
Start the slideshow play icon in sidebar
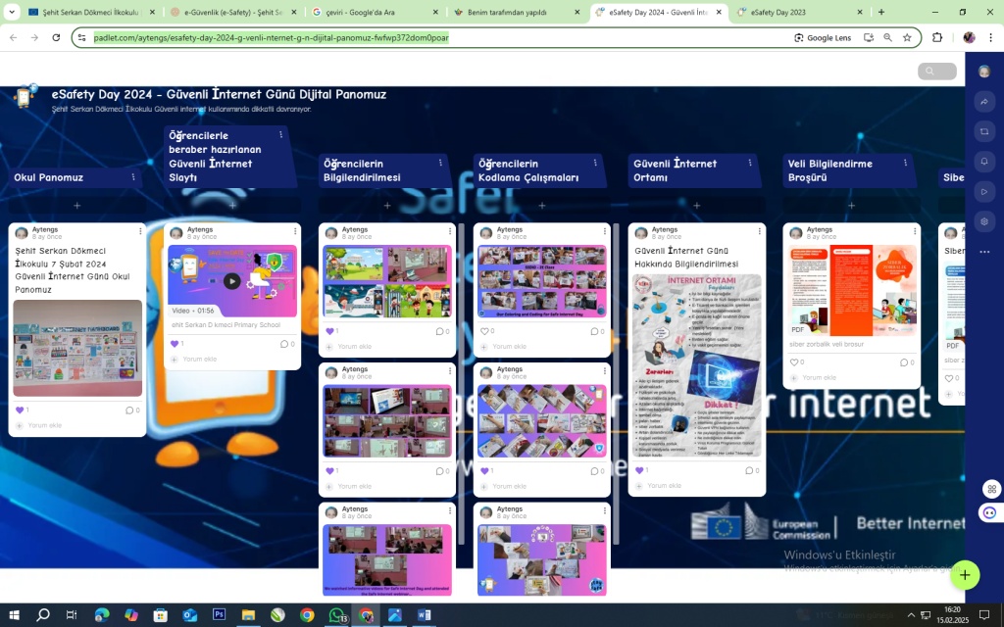click(984, 191)
